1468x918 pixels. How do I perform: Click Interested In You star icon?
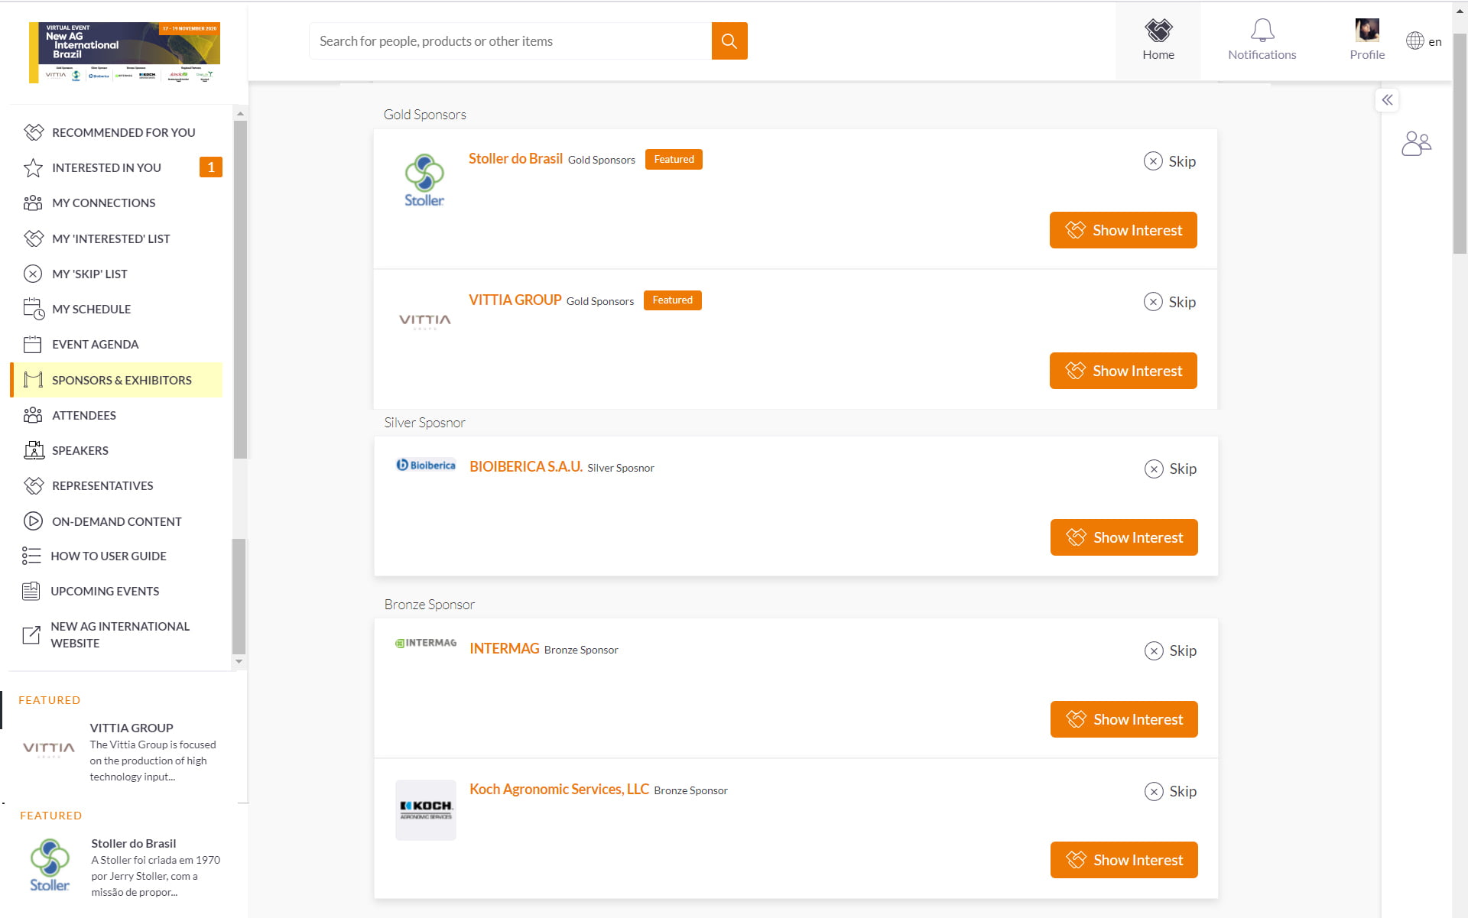pos(33,167)
